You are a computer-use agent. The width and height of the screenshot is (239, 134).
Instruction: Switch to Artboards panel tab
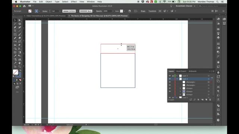(x=193, y=71)
